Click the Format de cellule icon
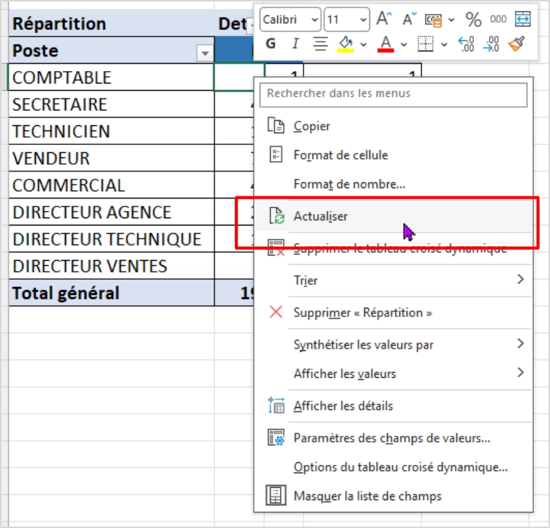Image resolution: width=550 pixels, height=528 pixels. [276, 155]
